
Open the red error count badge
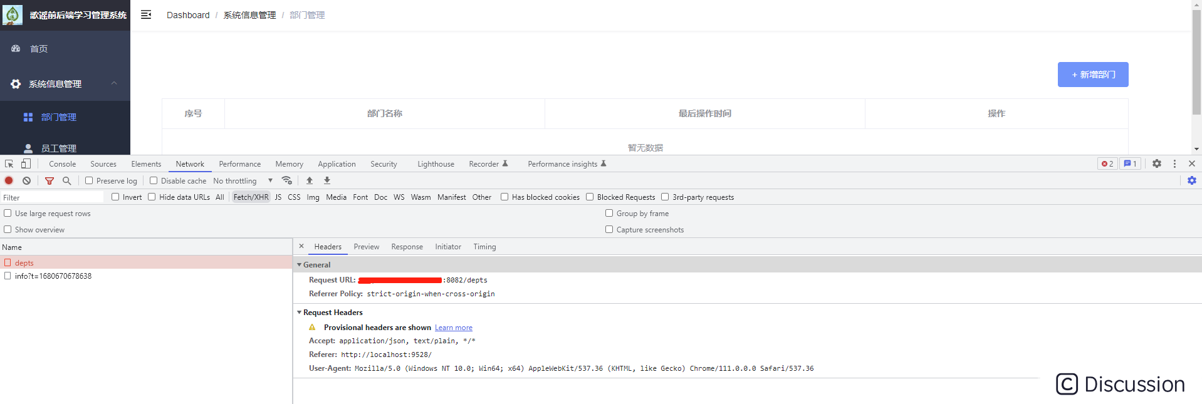1107,163
